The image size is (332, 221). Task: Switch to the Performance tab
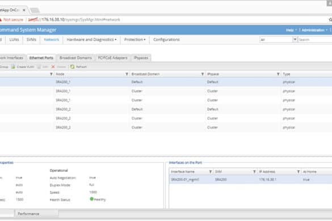(28, 214)
